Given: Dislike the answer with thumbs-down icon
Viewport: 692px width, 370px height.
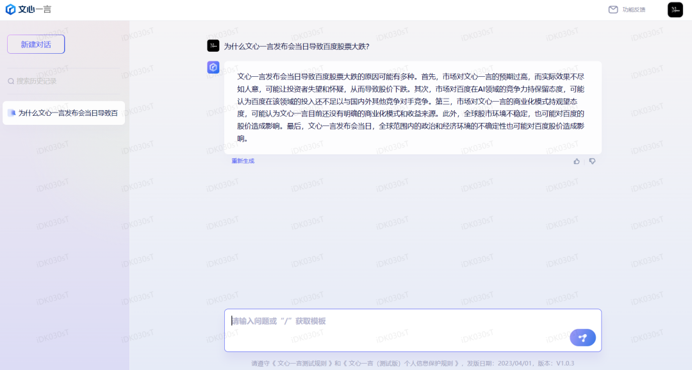Looking at the screenshot, I should 592,161.
